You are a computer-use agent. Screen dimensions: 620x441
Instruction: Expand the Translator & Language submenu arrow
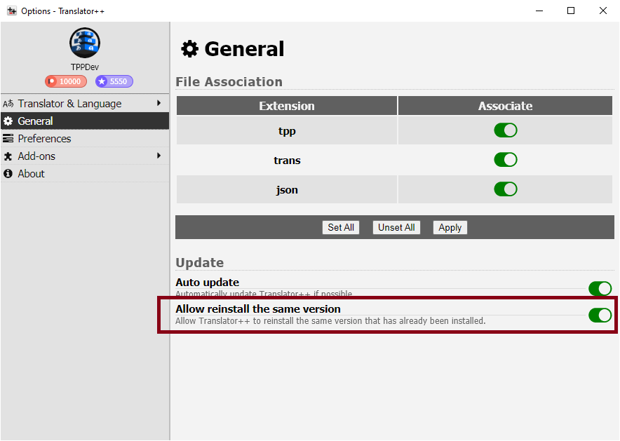coord(159,103)
